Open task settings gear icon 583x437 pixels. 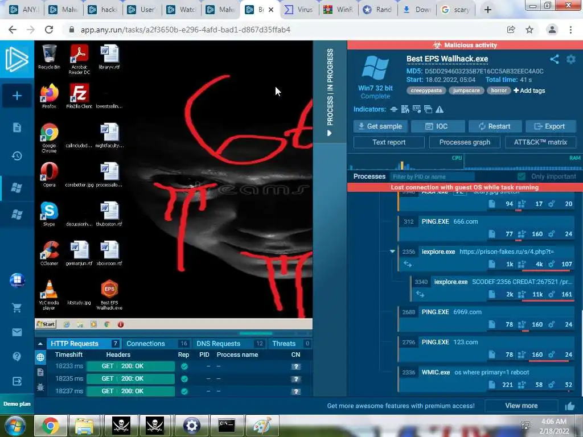pos(570,59)
